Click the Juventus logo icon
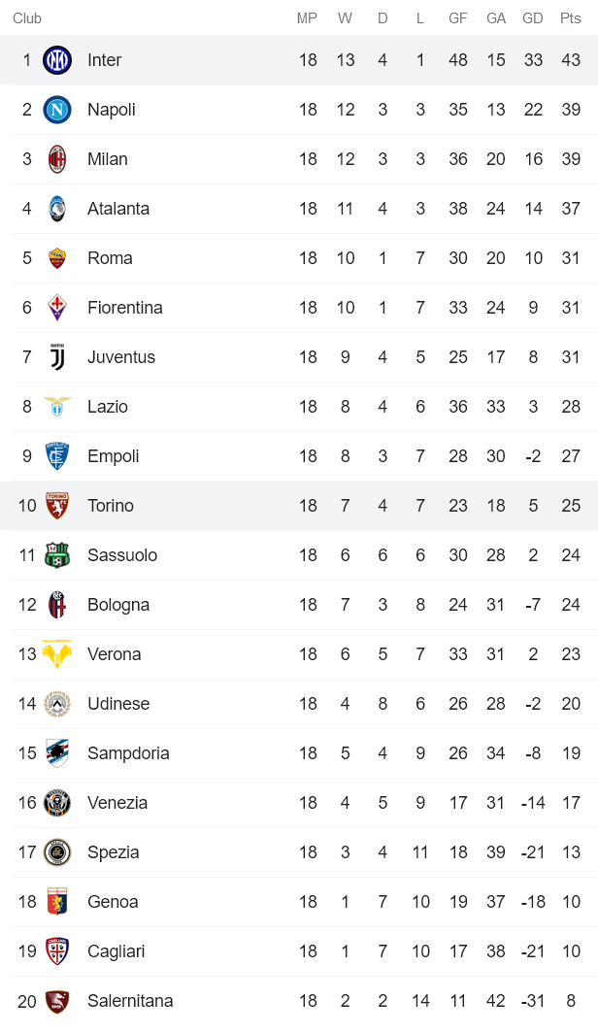The width and height of the screenshot is (598, 1033). tap(57, 357)
